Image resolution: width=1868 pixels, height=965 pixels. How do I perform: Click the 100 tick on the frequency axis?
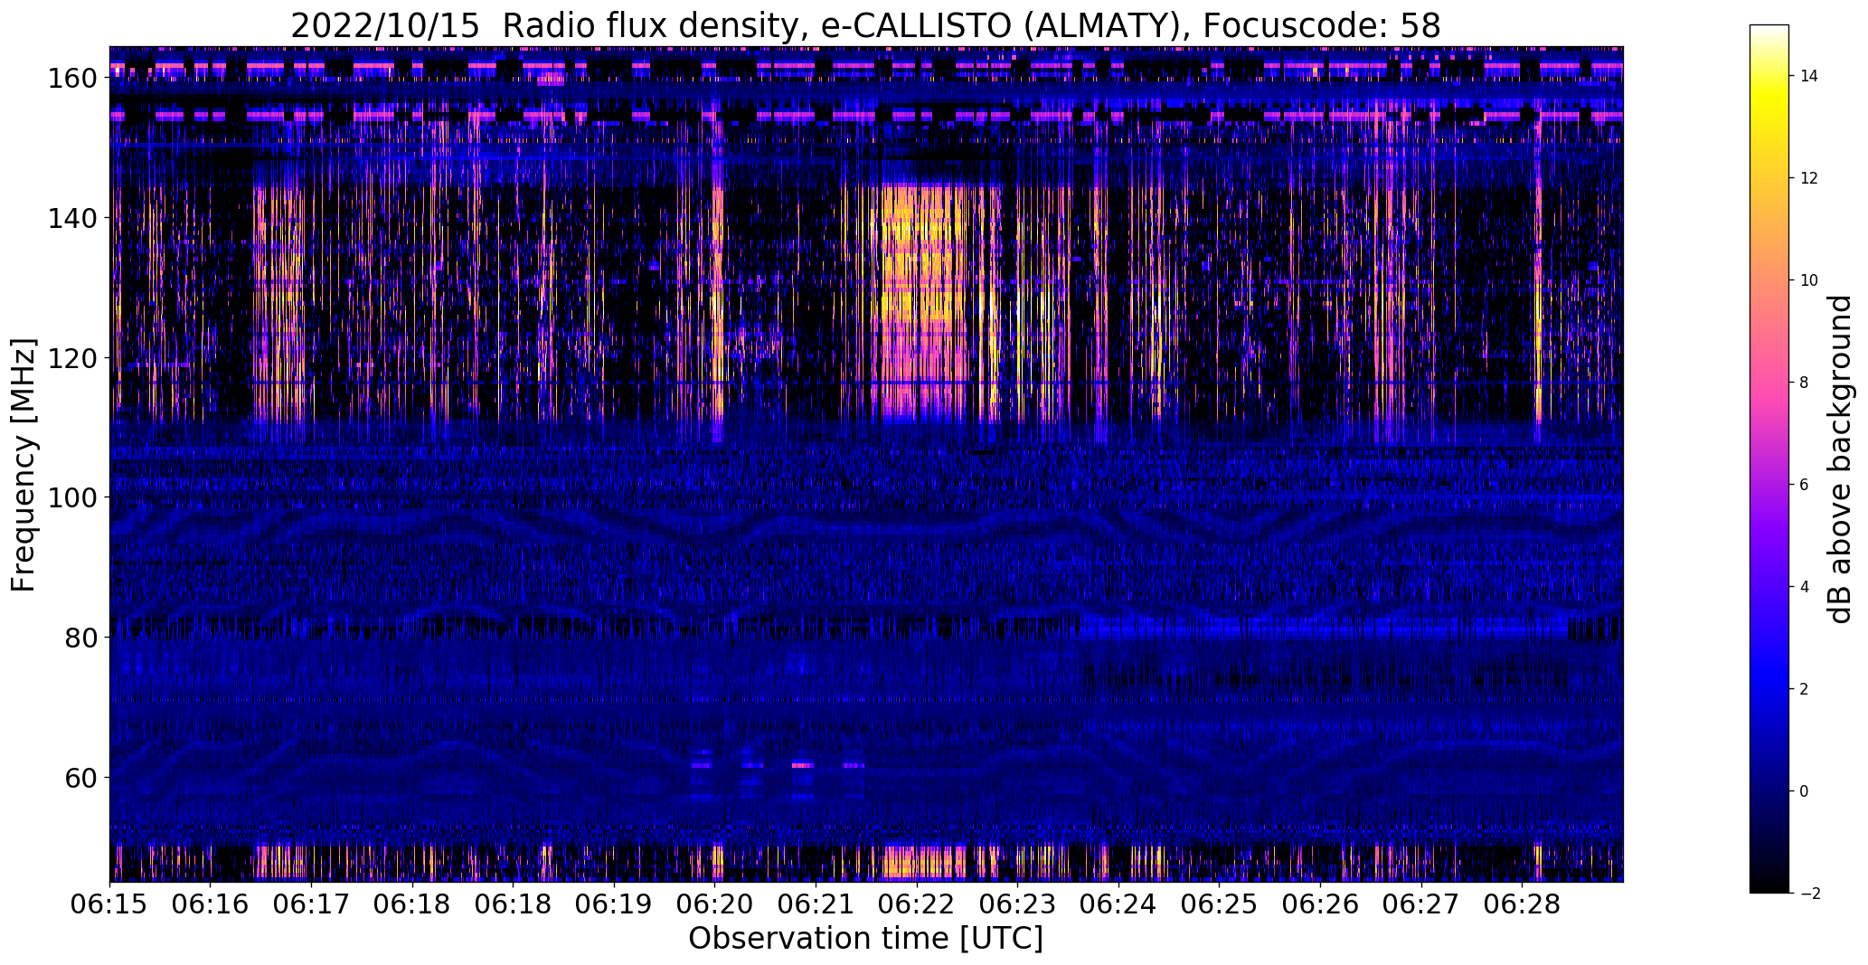coord(71,497)
